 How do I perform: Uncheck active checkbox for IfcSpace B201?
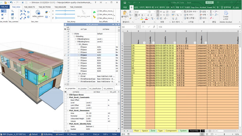[x=68, y=58]
